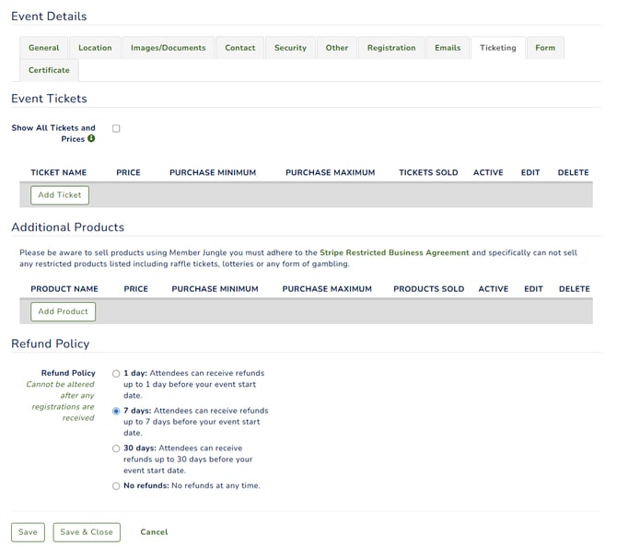Click the Add Ticket button
Viewport: 617px width, 547px height.
click(60, 195)
